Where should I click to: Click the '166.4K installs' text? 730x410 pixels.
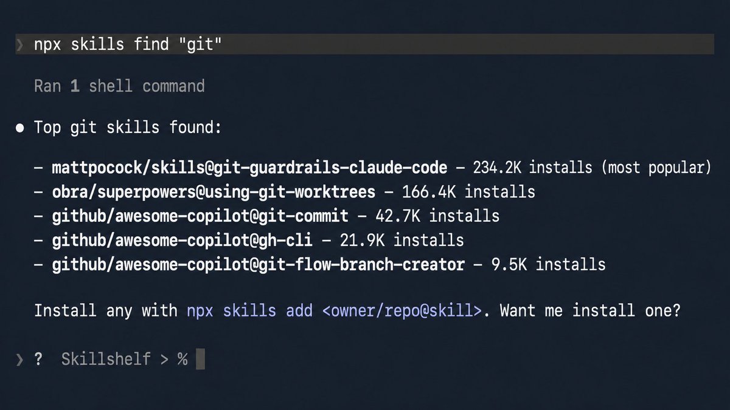coord(468,193)
